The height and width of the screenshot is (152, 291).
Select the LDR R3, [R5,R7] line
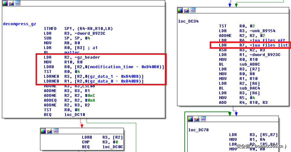pos(254,135)
